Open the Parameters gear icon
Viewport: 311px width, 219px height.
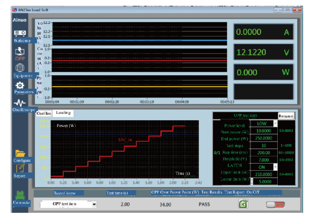pos(20,86)
